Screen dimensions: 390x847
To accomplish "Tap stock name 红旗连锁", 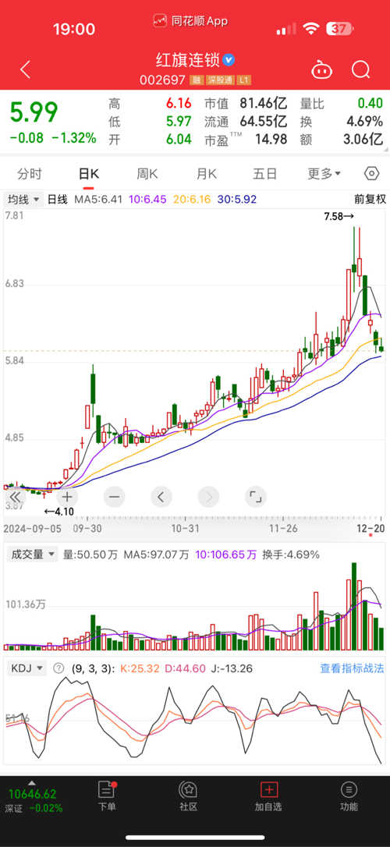I will [188, 59].
